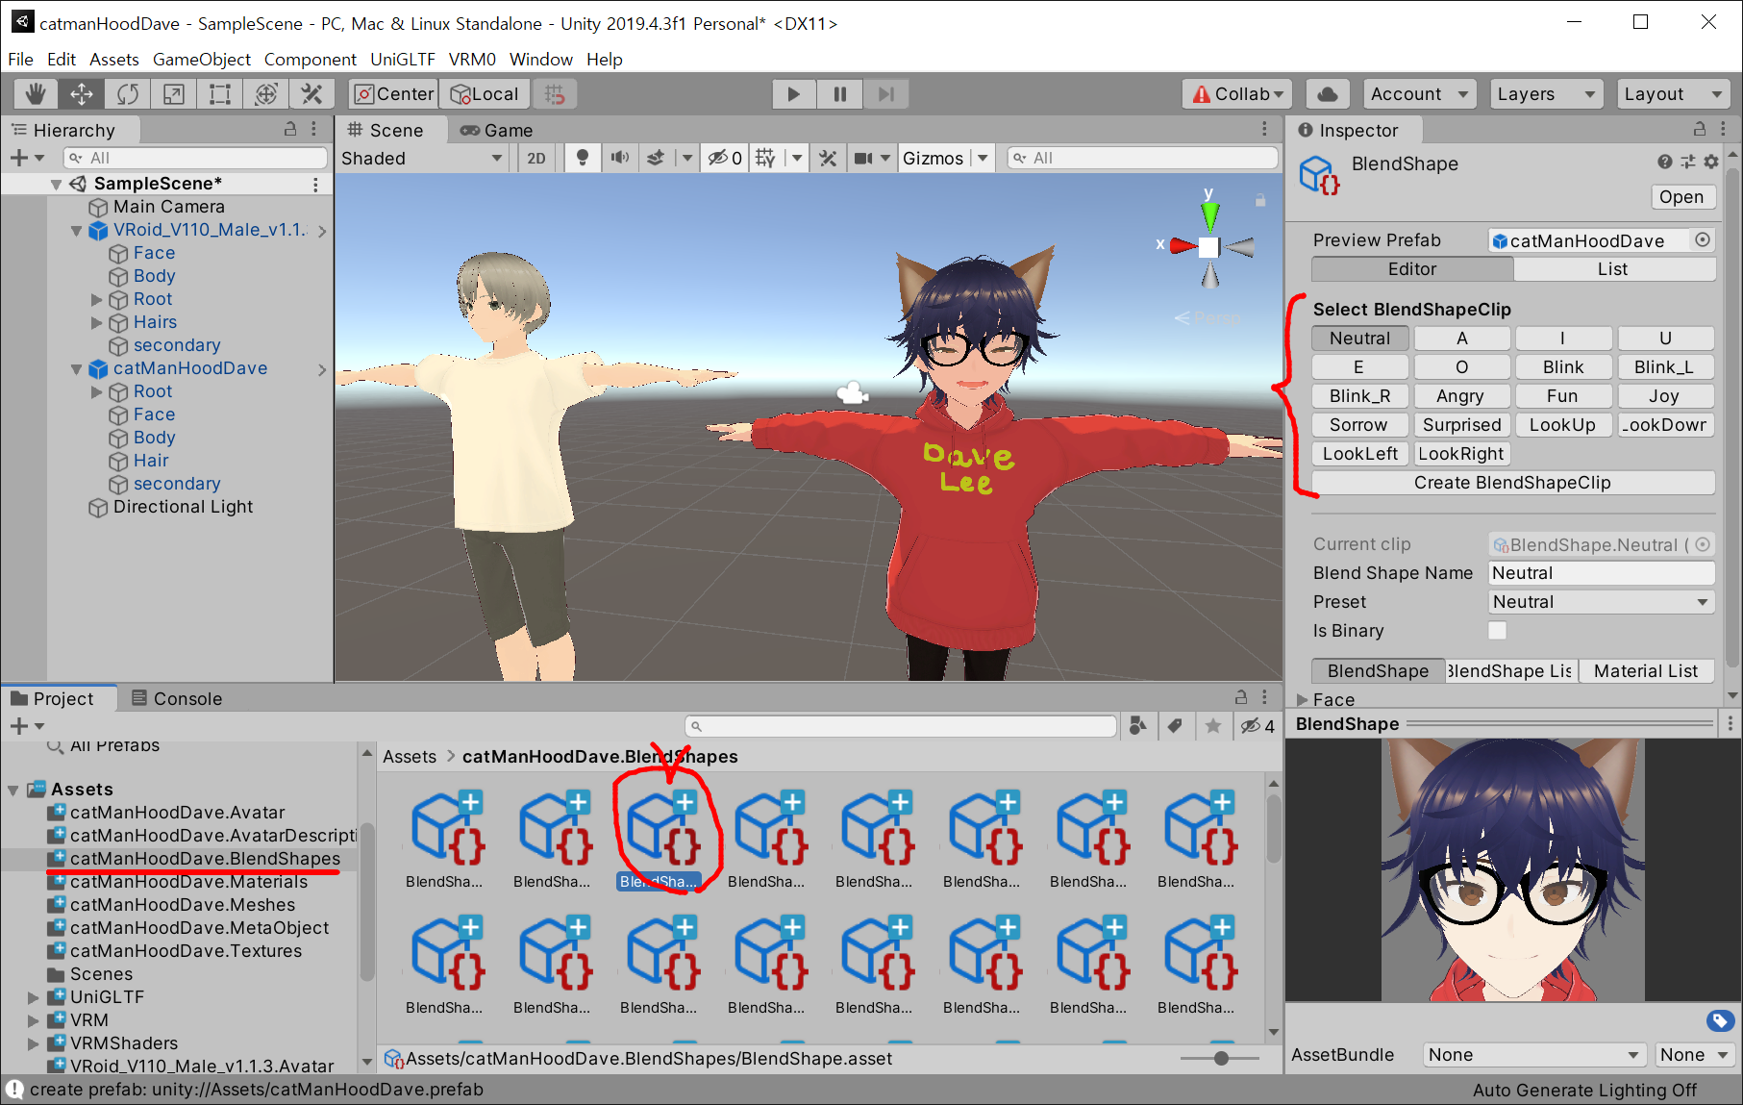Select catManHoodDave.Meshes folder

click(x=182, y=905)
